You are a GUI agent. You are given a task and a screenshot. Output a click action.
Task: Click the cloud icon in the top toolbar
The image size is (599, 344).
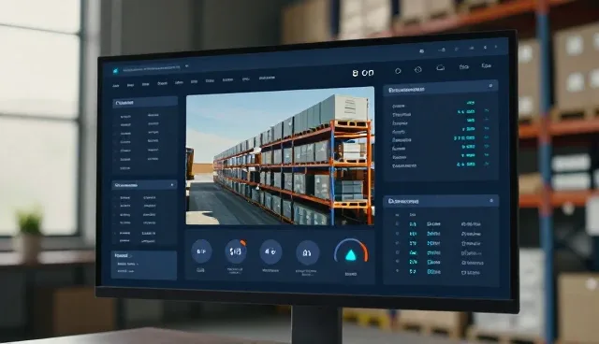441,68
